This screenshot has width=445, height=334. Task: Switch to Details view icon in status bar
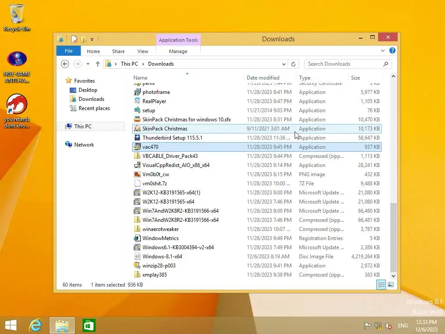point(381,284)
